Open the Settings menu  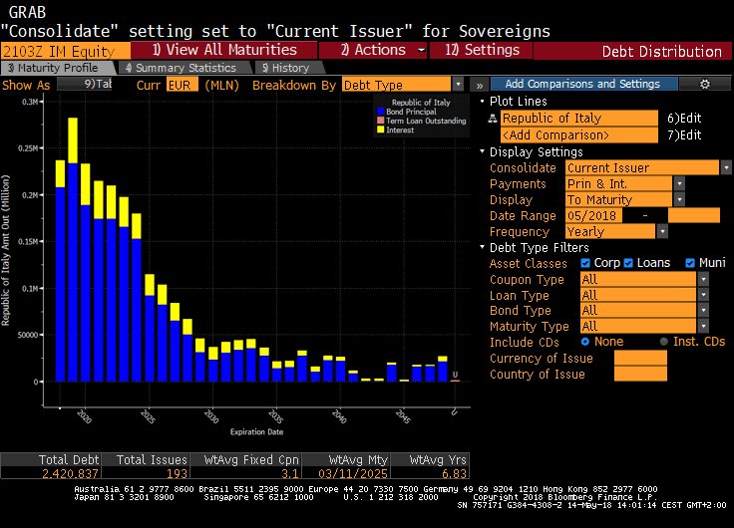click(482, 50)
